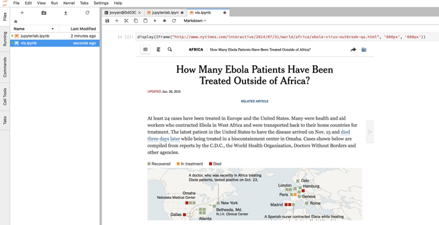Insert a cell below using the plus icon
This screenshot has height=225, width=439.
coord(116,21)
